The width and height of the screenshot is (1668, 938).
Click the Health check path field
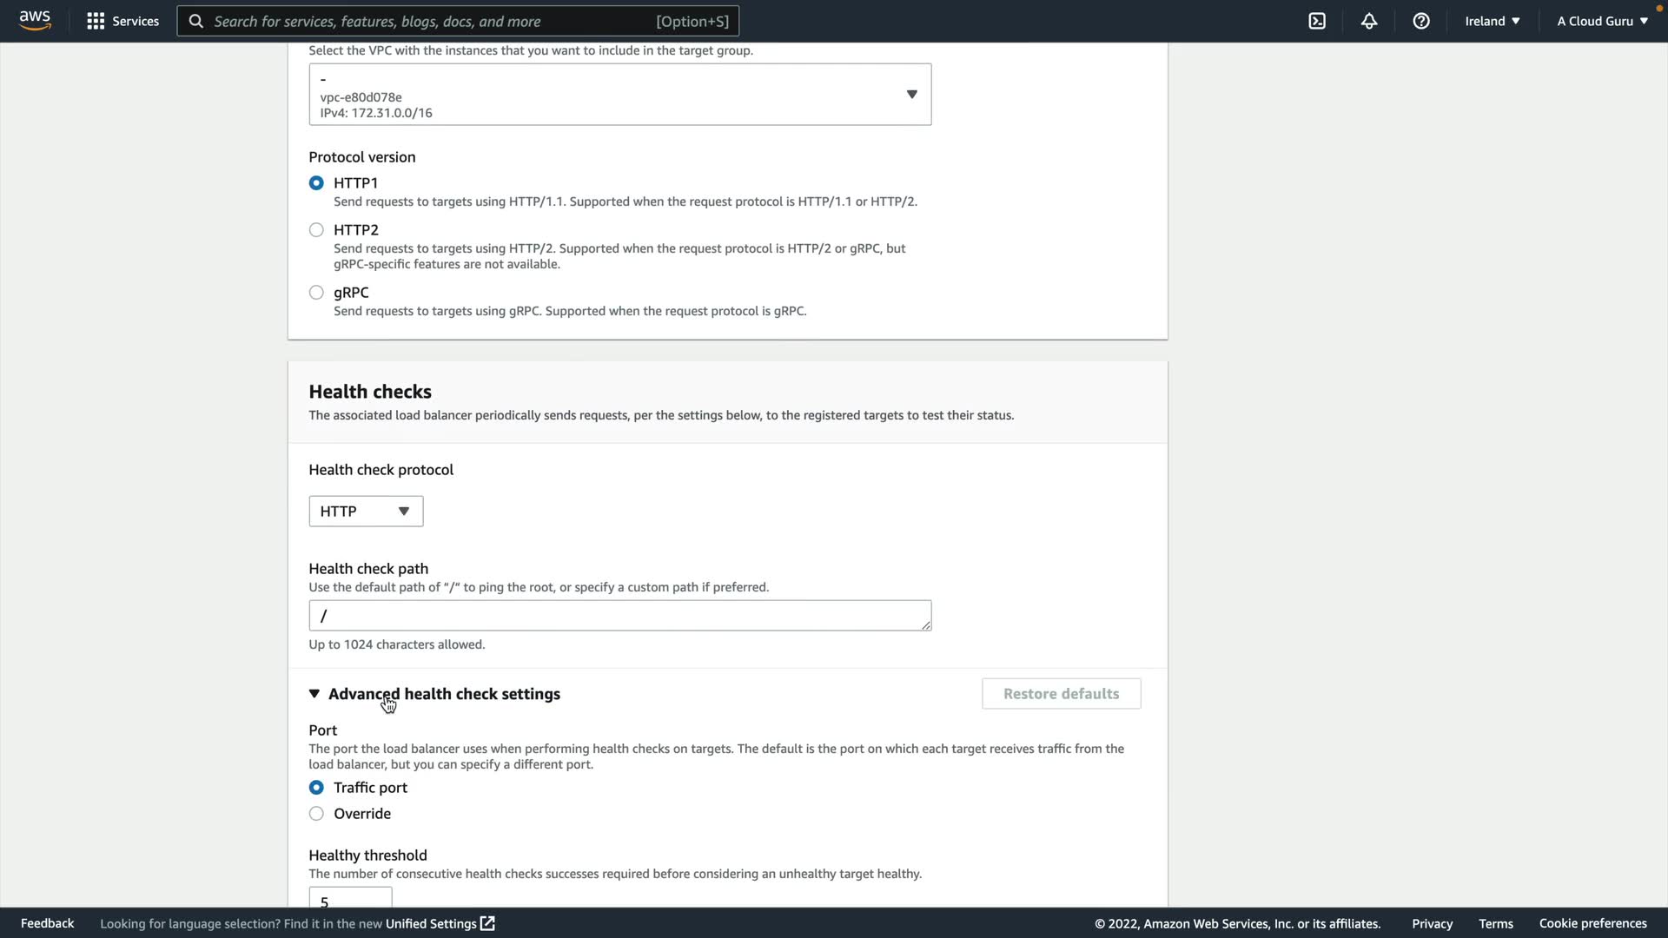coord(619,616)
